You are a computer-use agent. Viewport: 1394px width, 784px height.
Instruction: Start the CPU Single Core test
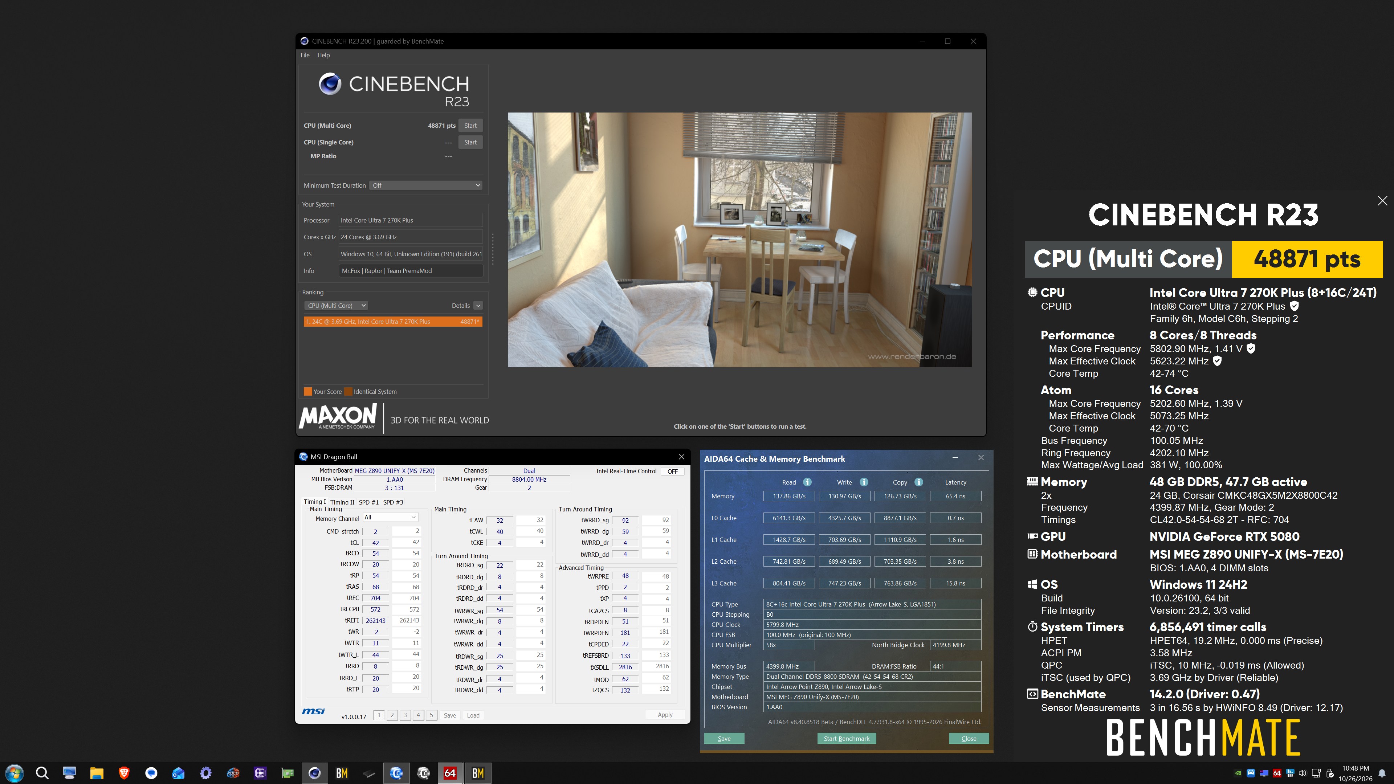click(x=470, y=142)
